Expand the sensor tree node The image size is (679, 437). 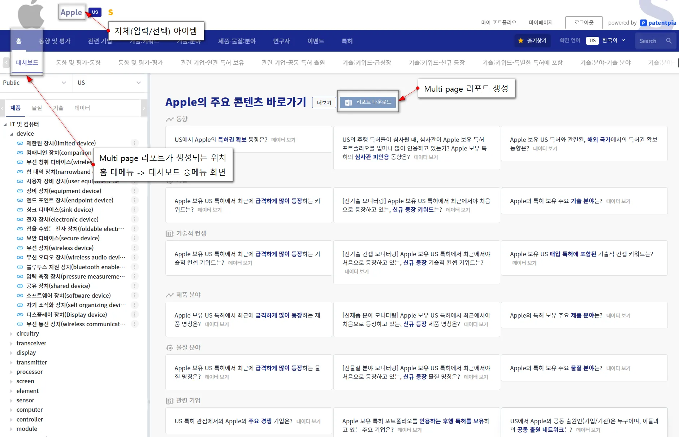[12, 401]
